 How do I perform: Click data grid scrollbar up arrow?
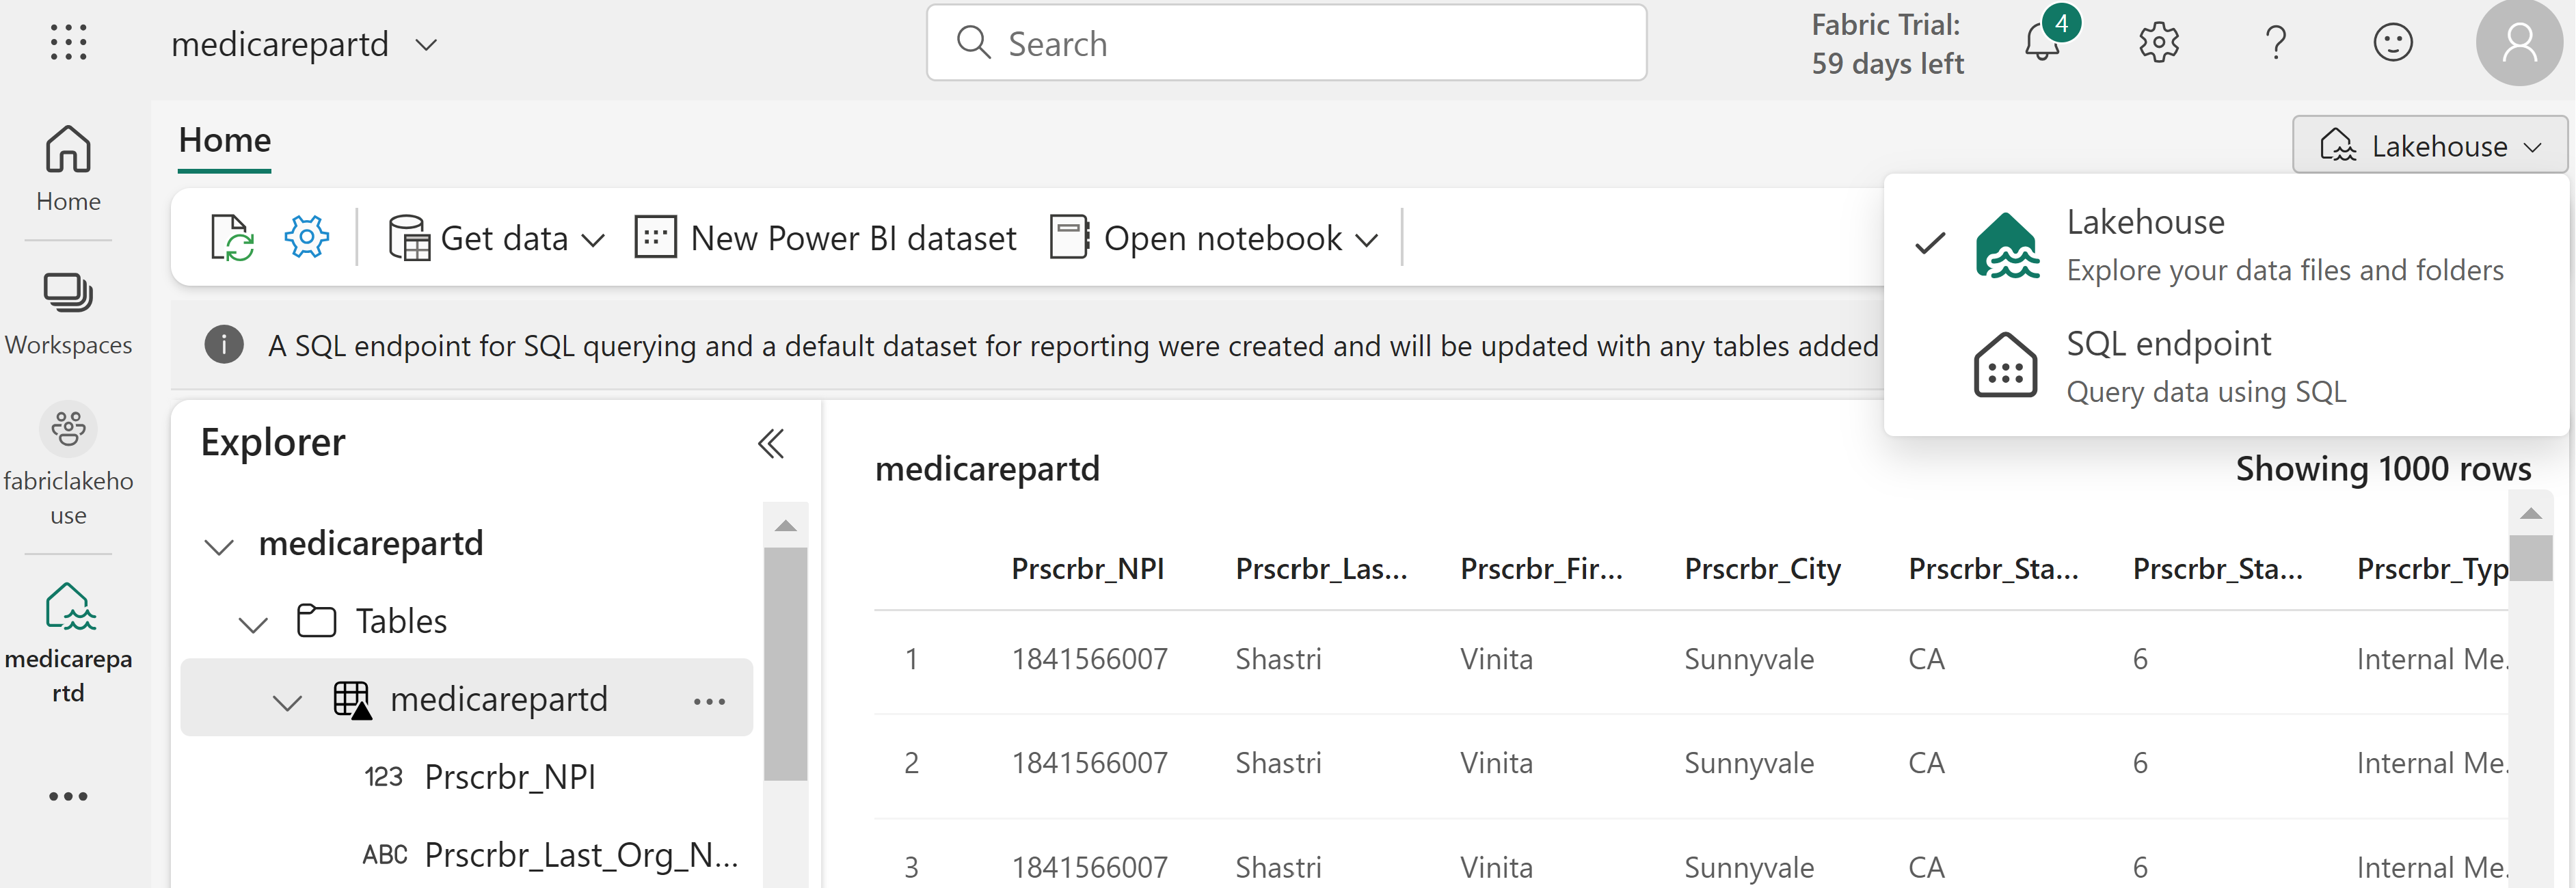pyautogui.click(x=2530, y=514)
